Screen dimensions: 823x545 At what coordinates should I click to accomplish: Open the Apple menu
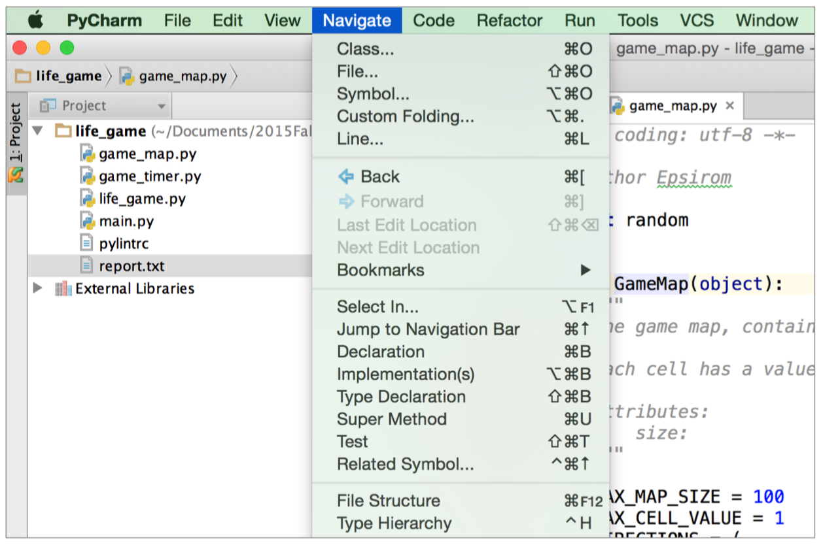pos(35,20)
